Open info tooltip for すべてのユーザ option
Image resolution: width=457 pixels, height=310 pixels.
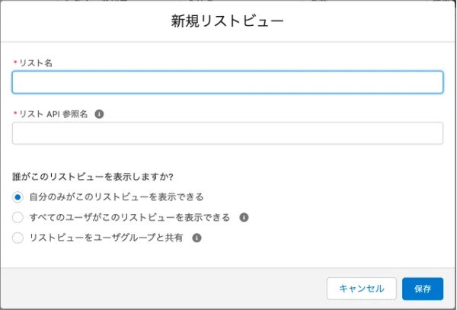click(x=244, y=217)
